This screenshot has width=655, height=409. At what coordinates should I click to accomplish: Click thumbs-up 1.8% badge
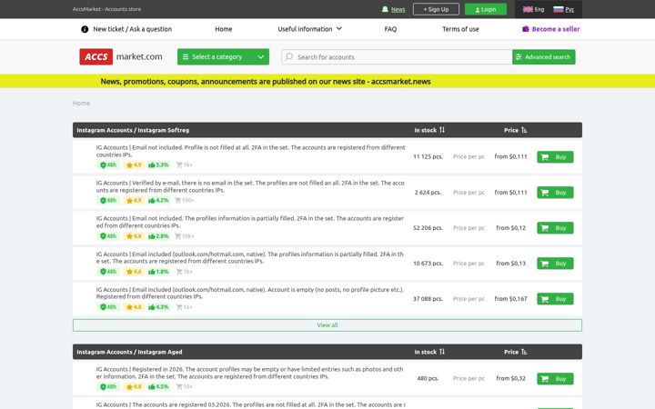pyautogui.click(x=158, y=272)
